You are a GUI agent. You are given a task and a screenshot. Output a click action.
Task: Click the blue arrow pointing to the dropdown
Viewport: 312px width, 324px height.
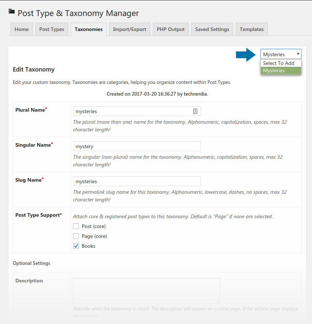[246, 55]
